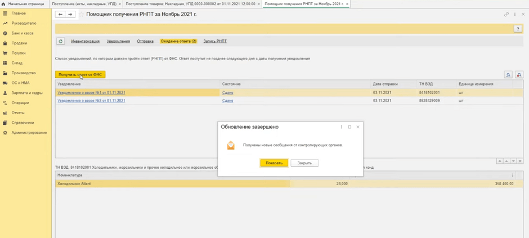
Task: Open the Главное section in sidebar
Action: (19, 13)
